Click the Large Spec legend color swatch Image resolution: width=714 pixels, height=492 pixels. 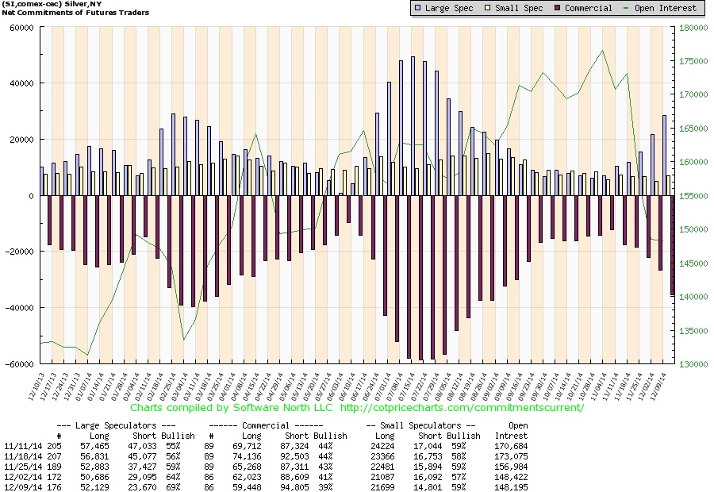click(417, 8)
